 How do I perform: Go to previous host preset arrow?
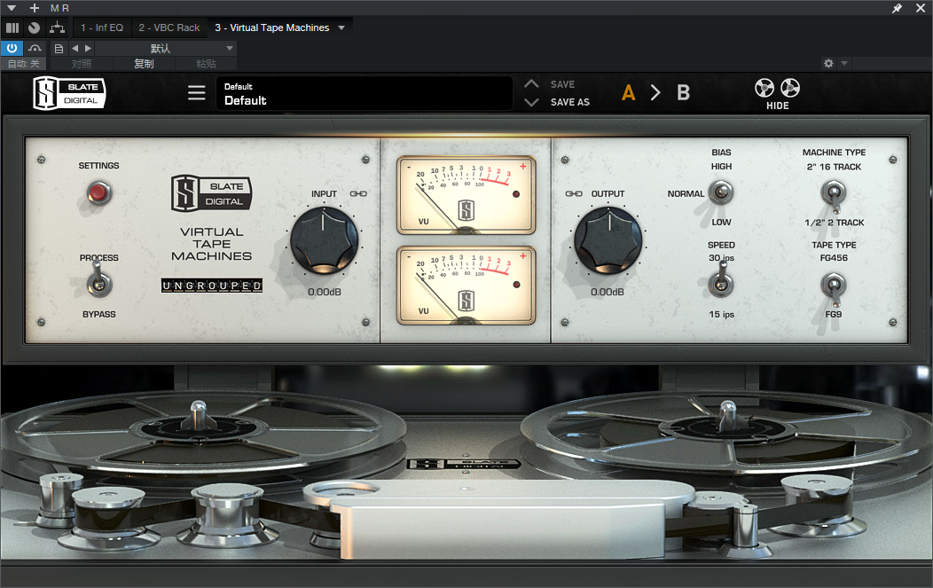75,48
